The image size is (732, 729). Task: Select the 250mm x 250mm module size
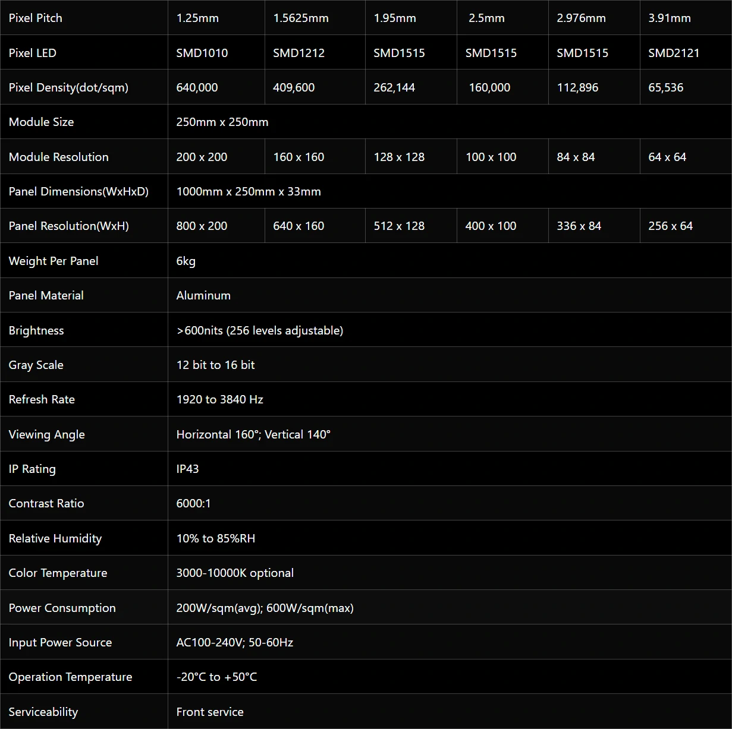click(222, 122)
